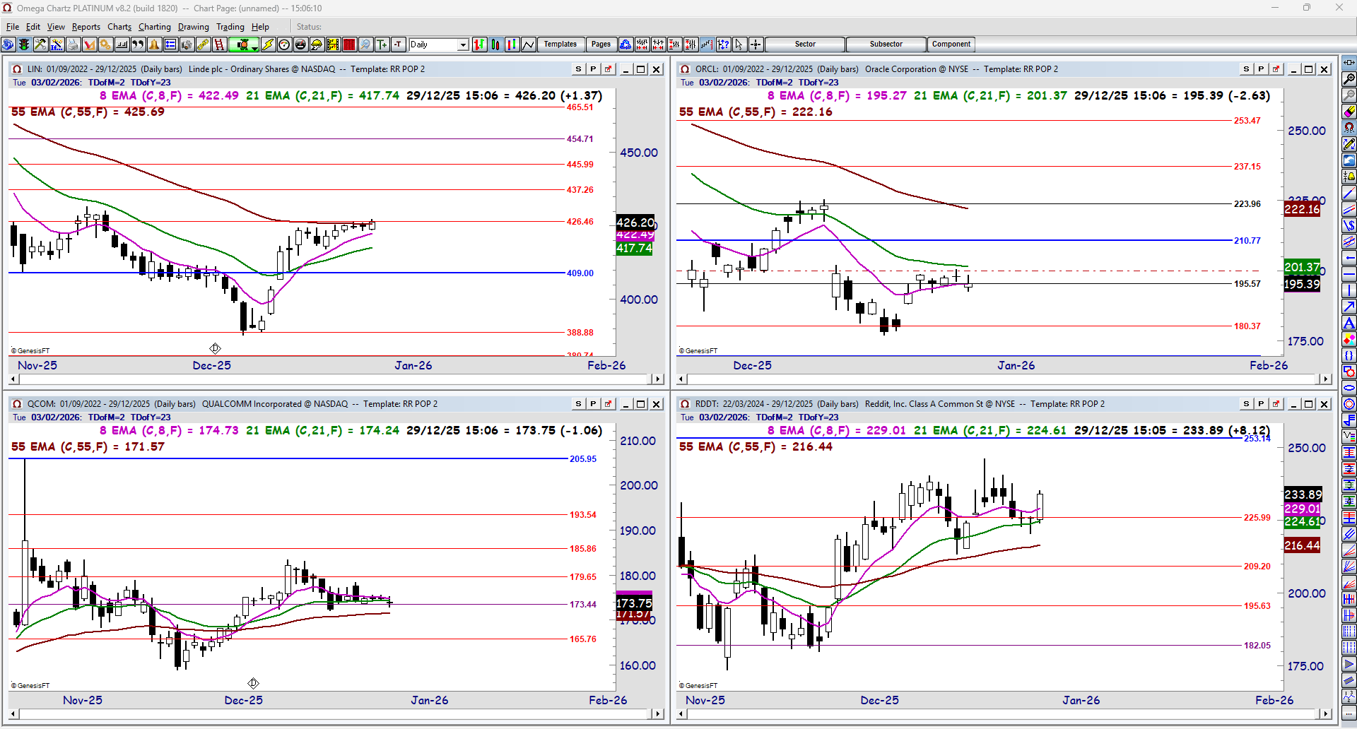Open the File menu
The height and width of the screenshot is (729, 1357).
pos(13,27)
